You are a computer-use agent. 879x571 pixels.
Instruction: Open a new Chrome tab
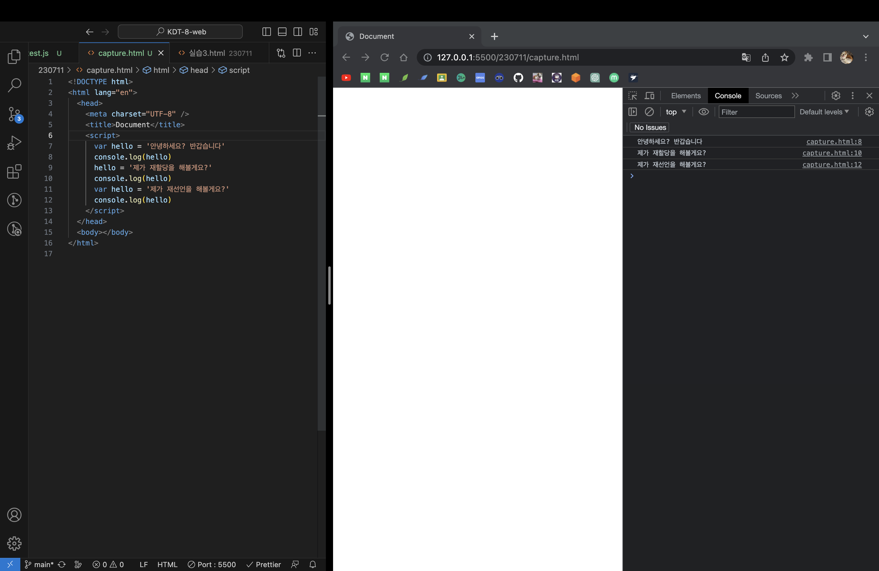coord(495,36)
